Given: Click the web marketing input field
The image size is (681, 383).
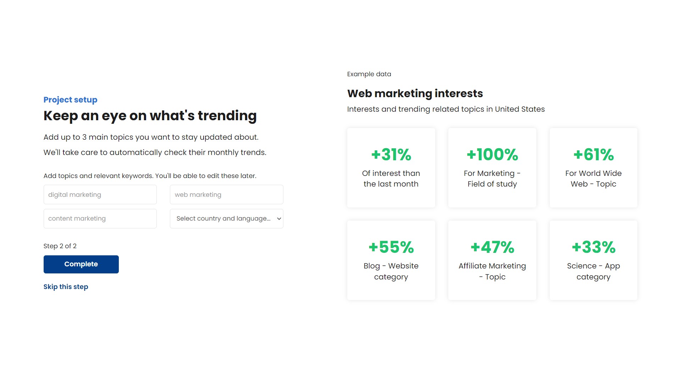Looking at the screenshot, I should click(226, 195).
